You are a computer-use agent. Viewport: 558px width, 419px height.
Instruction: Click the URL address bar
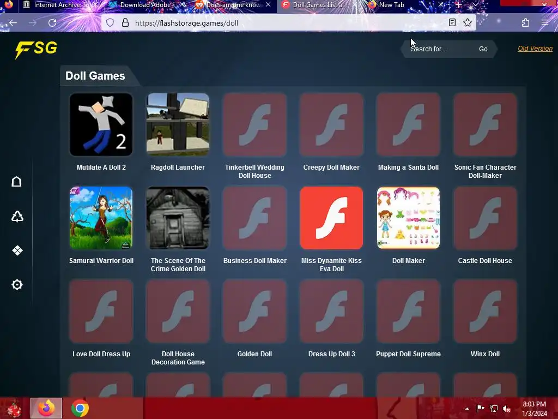tap(288, 23)
